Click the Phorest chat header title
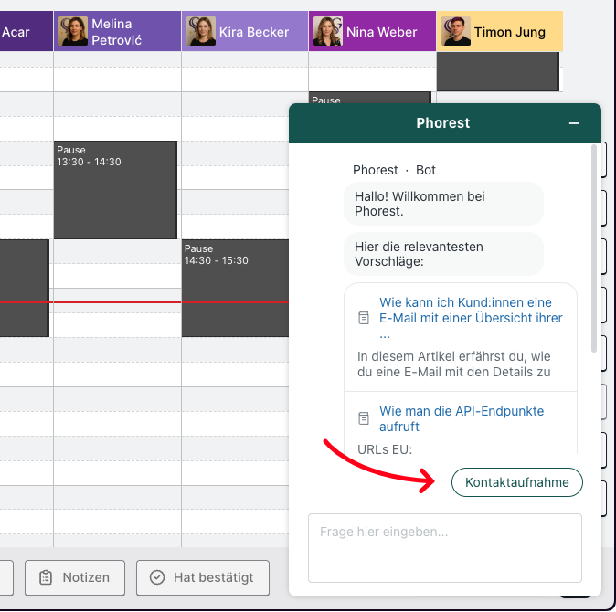Viewport: 616px width, 612px height. tap(442, 123)
